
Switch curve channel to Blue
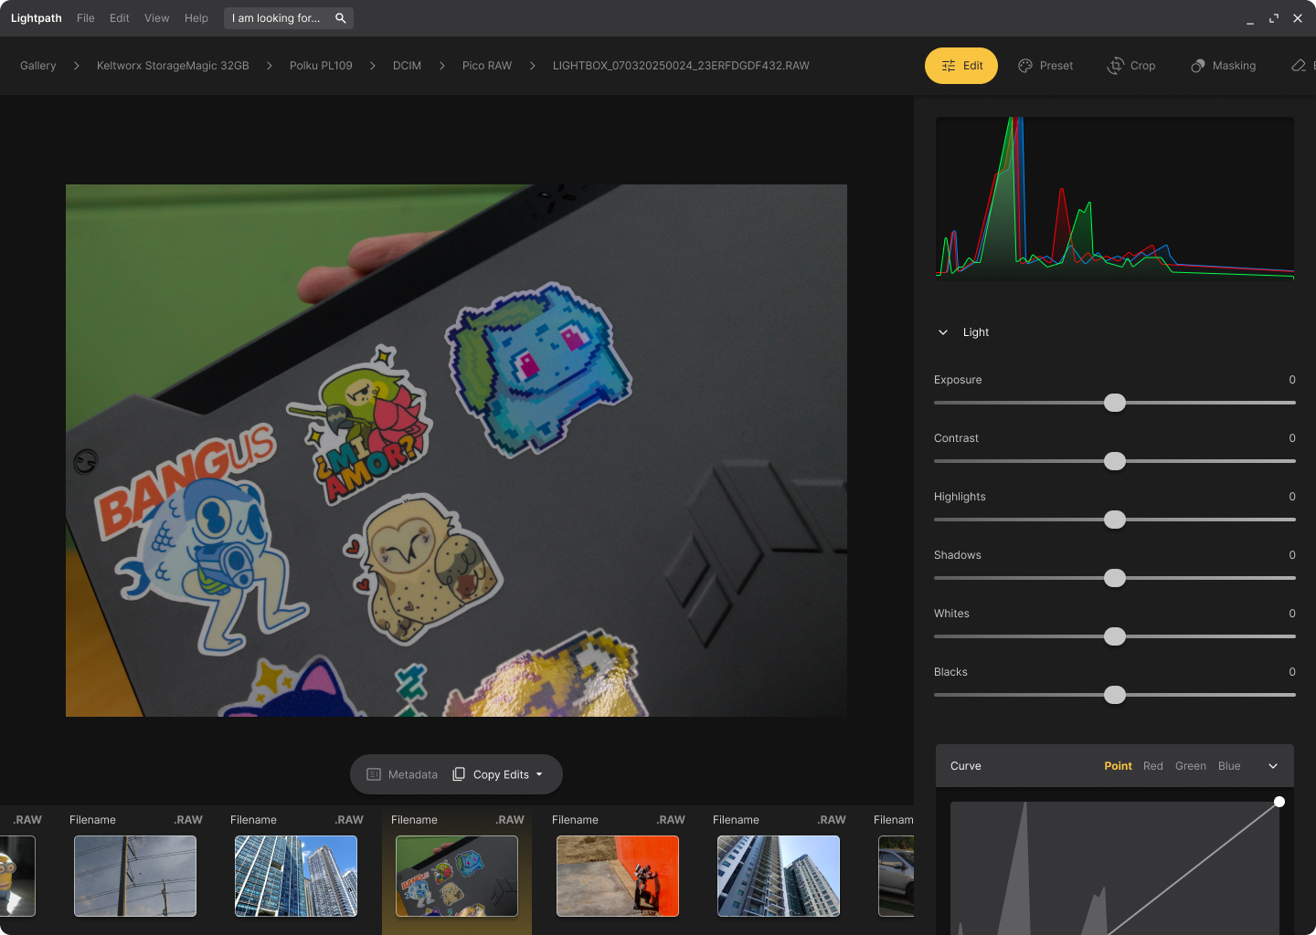tap(1229, 766)
